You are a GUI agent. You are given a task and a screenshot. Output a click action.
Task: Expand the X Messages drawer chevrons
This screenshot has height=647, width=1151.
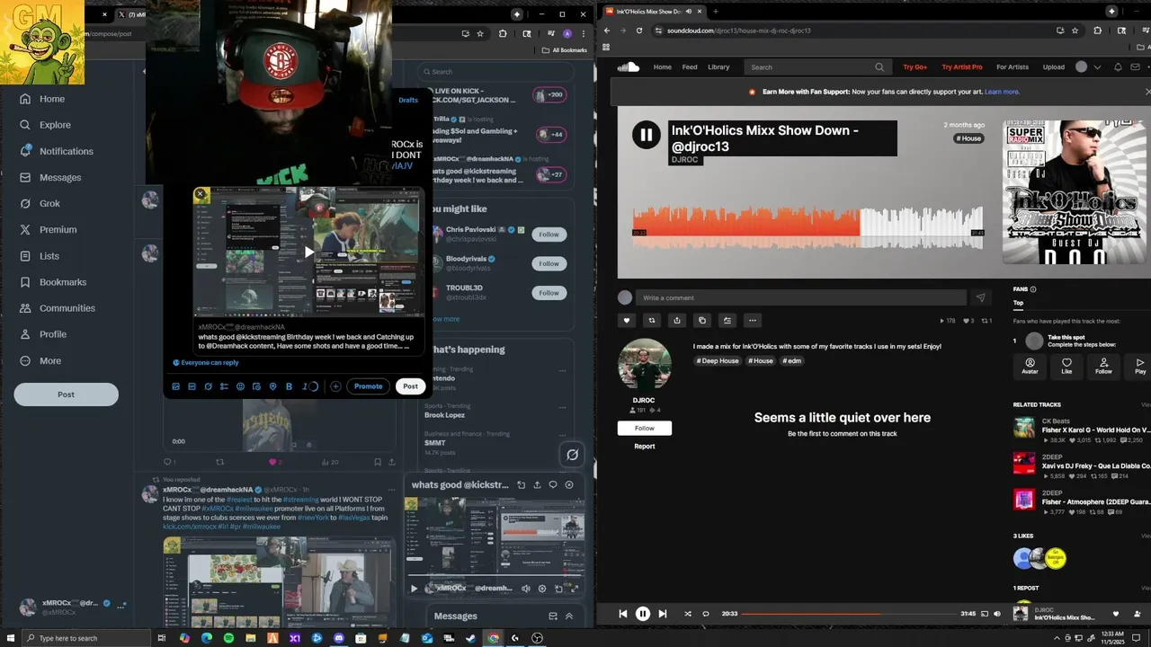(x=569, y=616)
